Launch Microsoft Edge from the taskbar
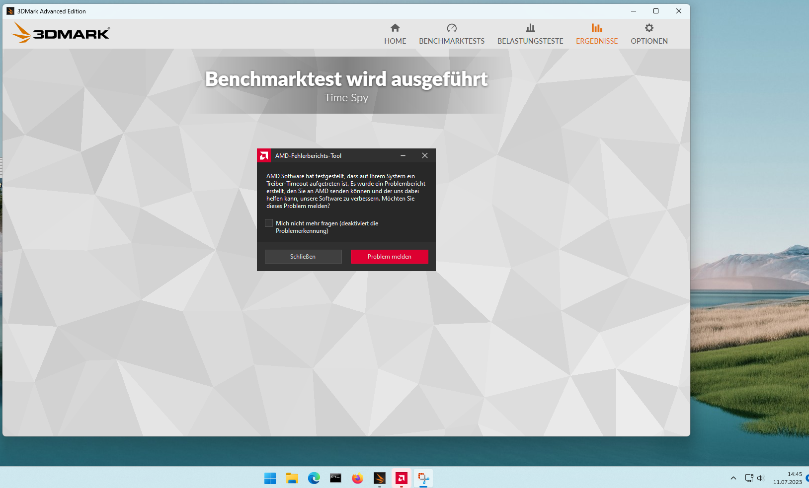Image resolution: width=809 pixels, height=488 pixels. pos(314,478)
